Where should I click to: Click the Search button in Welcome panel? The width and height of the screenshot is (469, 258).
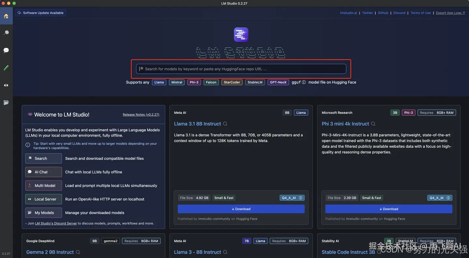(x=44, y=159)
